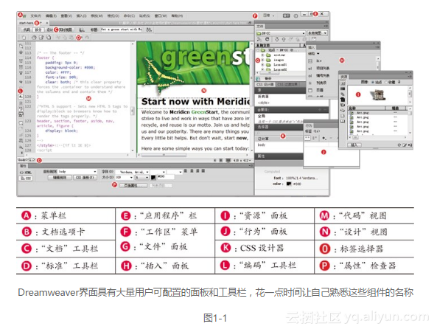Click the Show Code Navigator icon in Coding toolbar
The width and height of the screenshot is (437, 332).
21,52
